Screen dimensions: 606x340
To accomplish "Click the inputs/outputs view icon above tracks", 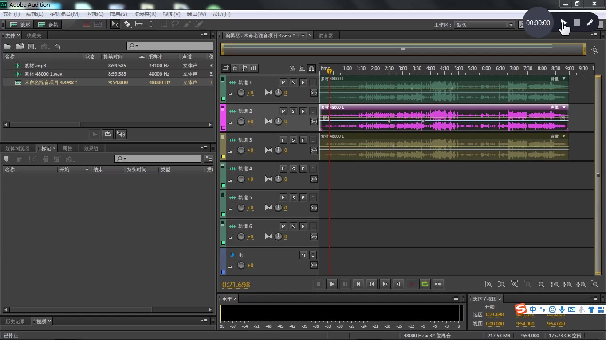I will pos(226,68).
